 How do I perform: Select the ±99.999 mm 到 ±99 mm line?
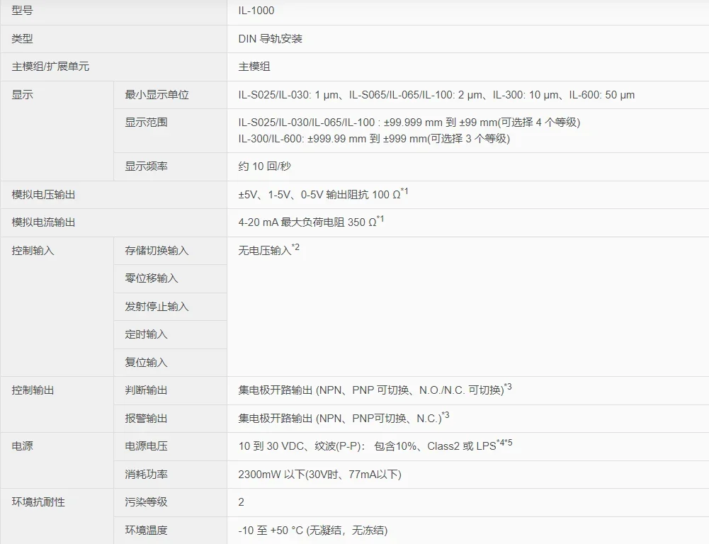[x=409, y=123]
